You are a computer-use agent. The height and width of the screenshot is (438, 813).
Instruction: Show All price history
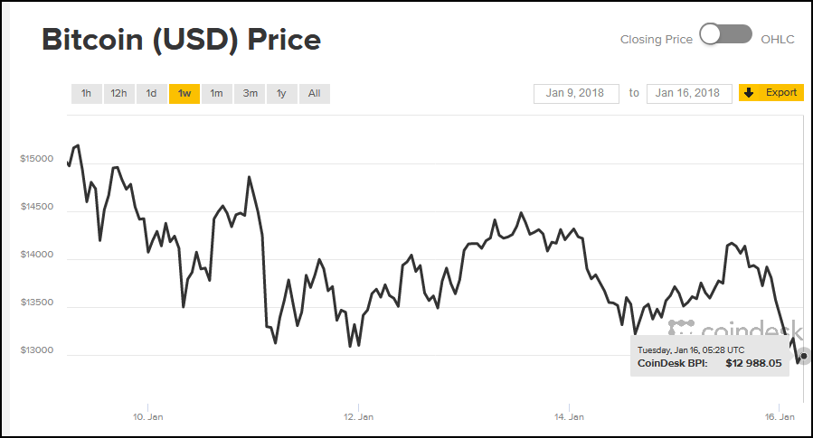pos(314,94)
